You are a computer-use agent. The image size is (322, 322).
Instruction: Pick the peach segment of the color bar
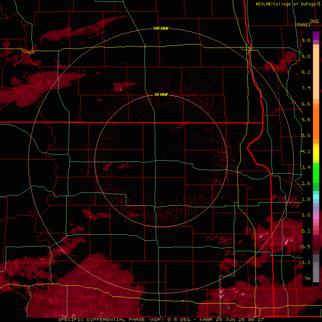pos(316,72)
